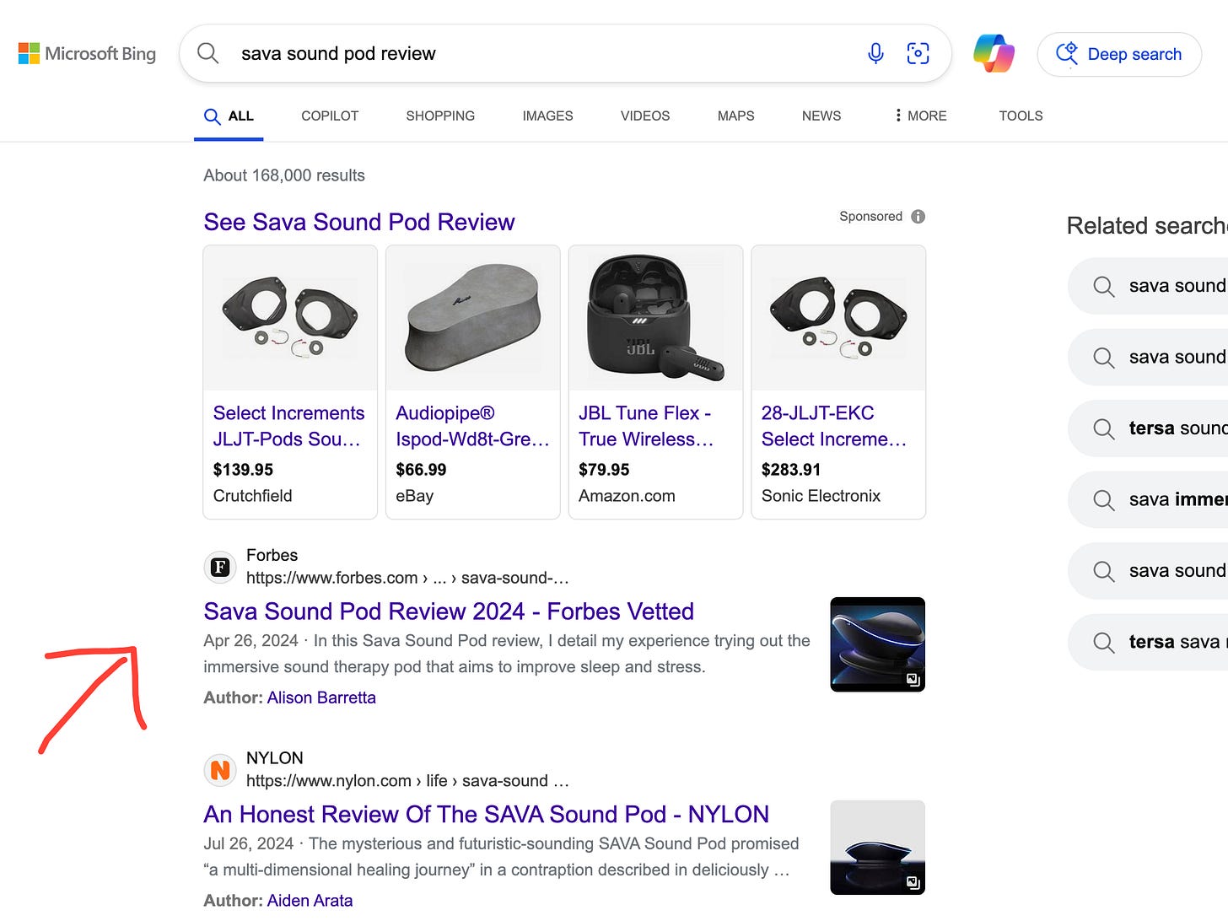
Task: Click magnifier icon beside 'sava immer' suggestion
Action: (x=1103, y=500)
